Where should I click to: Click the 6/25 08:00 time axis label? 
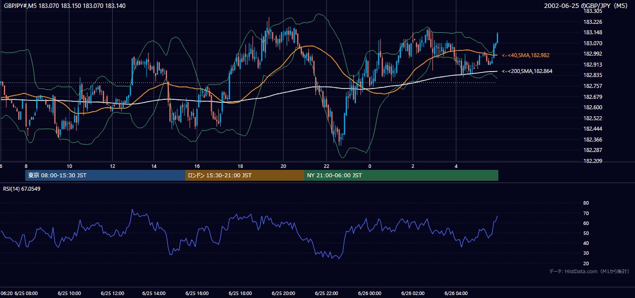[x=26, y=293]
